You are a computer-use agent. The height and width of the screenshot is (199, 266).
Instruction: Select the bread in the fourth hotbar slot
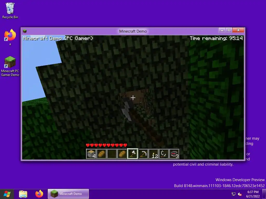pyautogui.click(x=122, y=154)
